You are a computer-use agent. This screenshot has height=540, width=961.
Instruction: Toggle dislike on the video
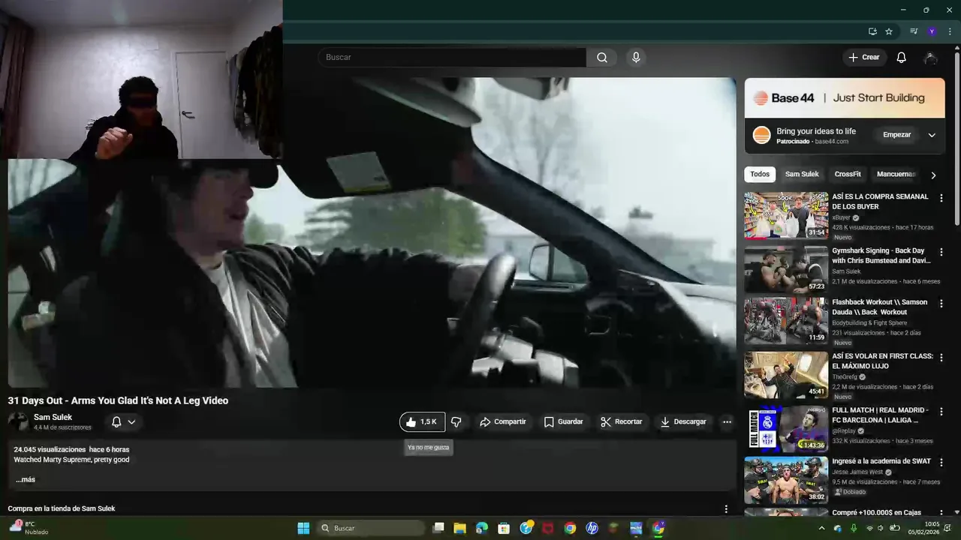456,422
